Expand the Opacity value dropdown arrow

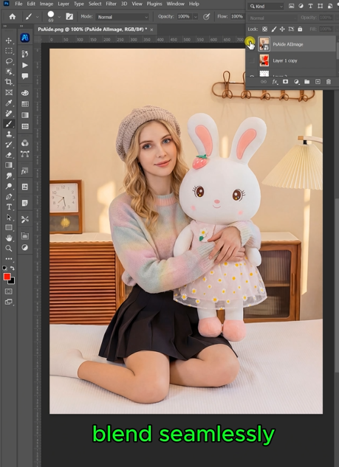196,17
